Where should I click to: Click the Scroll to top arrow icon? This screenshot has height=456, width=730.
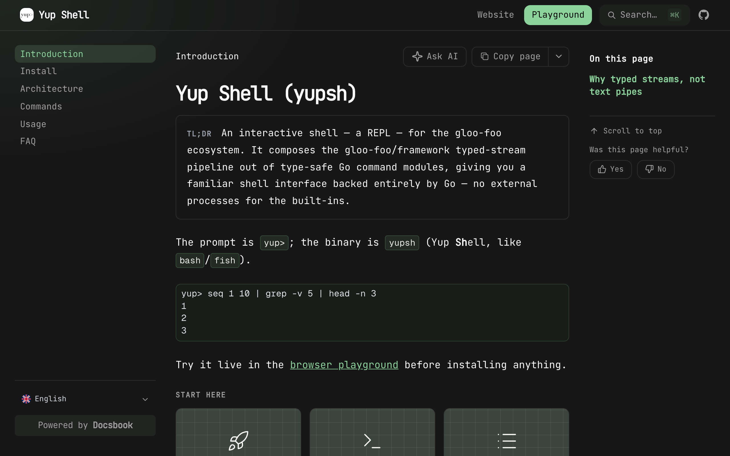pos(594,131)
